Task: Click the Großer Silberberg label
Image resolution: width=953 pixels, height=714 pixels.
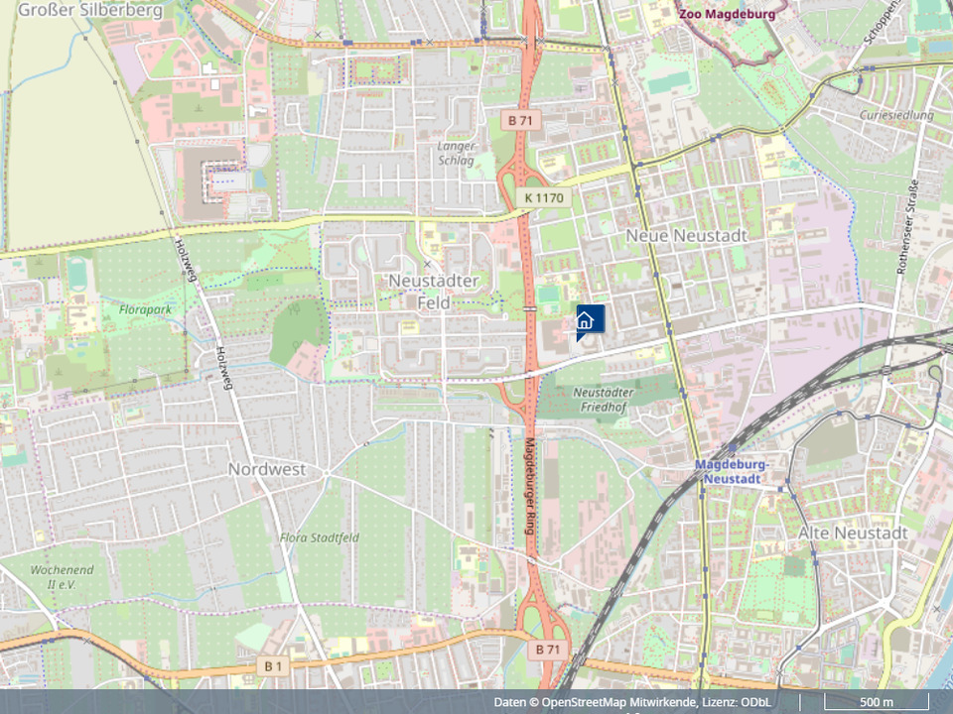Action: click(x=90, y=10)
